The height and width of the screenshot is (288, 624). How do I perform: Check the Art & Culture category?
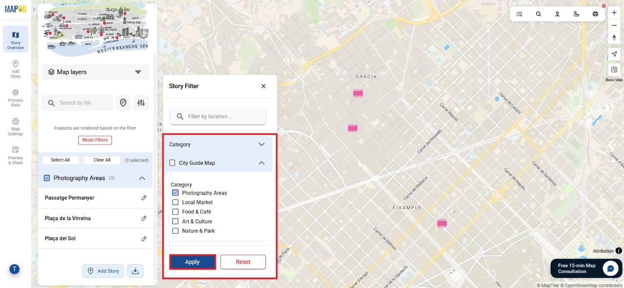click(175, 221)
